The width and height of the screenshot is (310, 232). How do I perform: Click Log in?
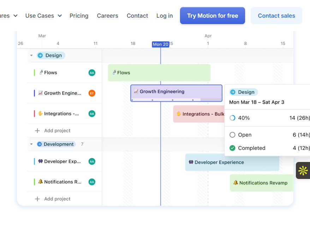[165, 16]
